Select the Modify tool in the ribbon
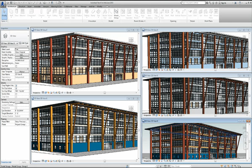 (4, 13)
